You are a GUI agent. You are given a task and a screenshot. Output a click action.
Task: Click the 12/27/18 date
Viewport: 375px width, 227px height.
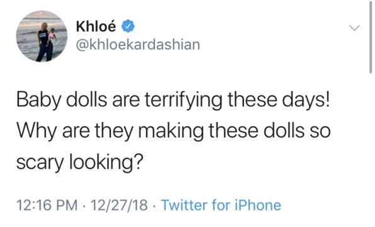[x=119, y=205]
